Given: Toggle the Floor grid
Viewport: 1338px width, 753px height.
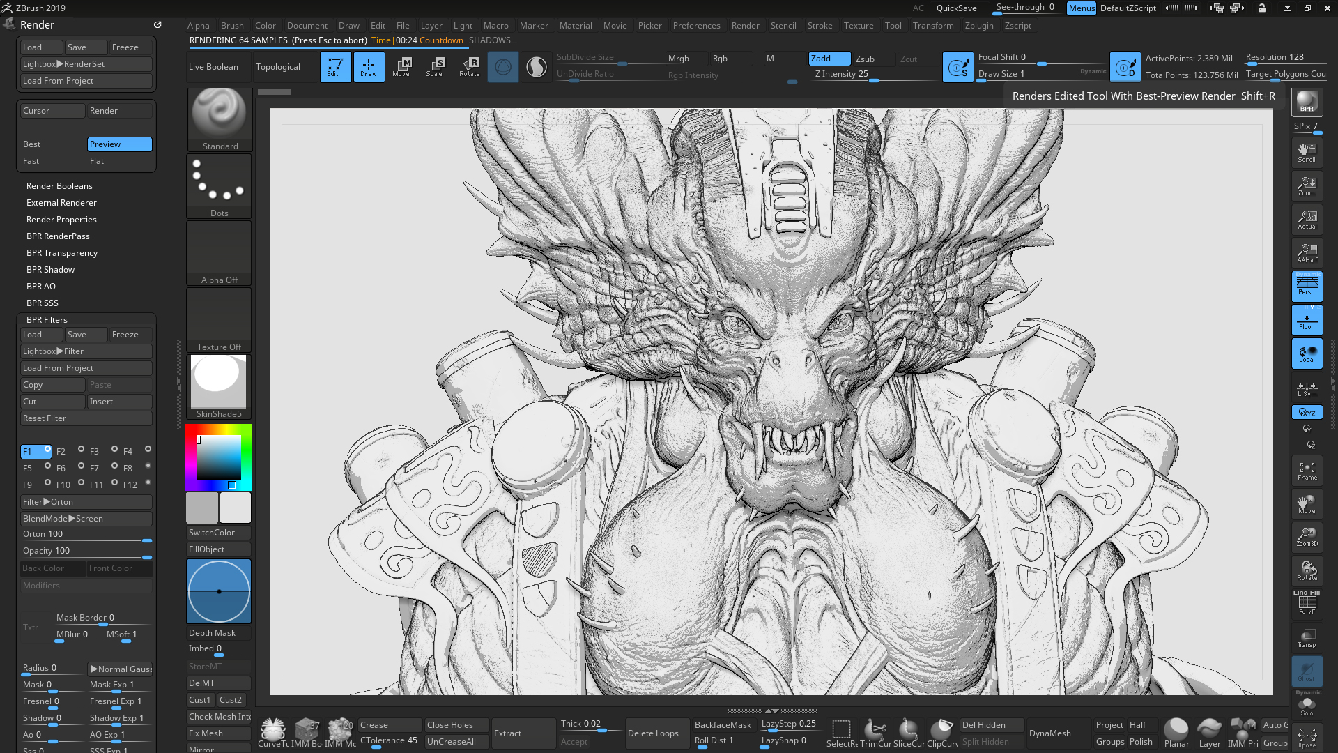Looking at the screenshot, I should 1307,320.
